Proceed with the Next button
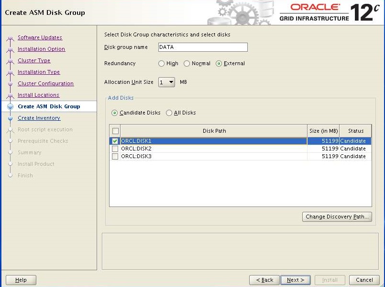385x287 pixels. click(296, 280)
